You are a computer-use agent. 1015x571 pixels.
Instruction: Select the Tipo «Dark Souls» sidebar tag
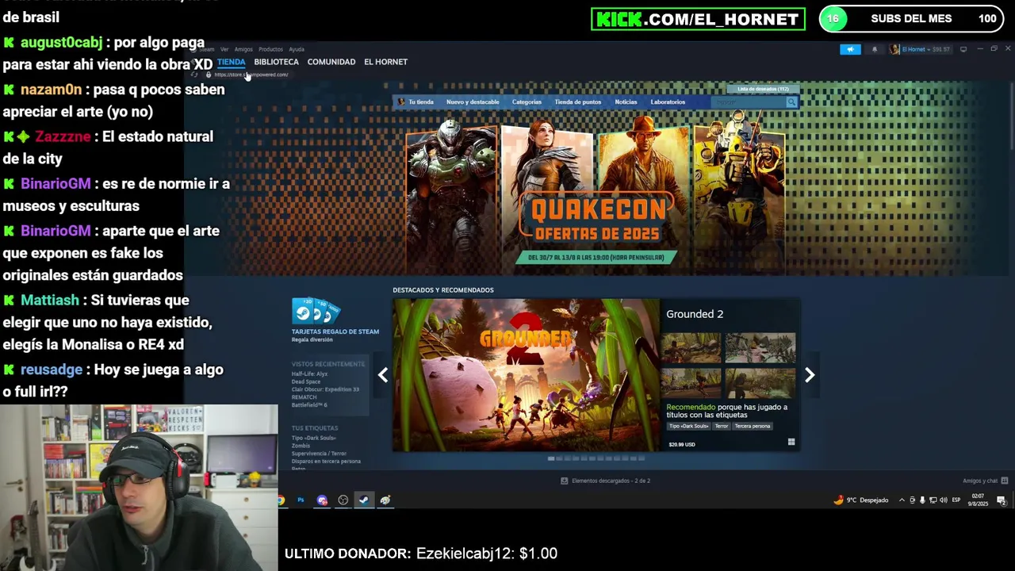(313, 438)
